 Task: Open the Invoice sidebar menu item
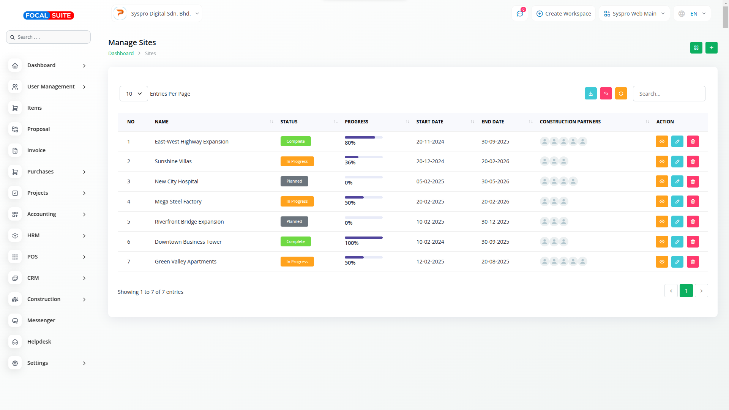point(36,150)
